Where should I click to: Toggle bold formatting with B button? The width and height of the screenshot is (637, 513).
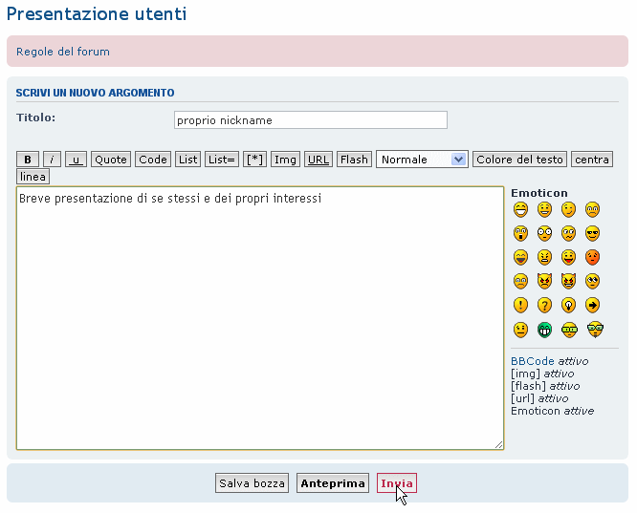[x=28, y=160]
